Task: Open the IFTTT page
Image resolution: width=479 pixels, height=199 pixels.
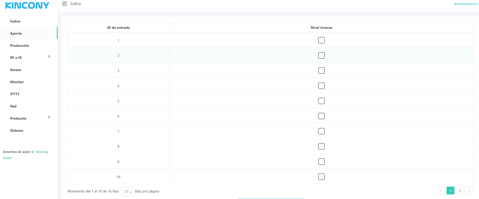Action: [x=15, y=94]
